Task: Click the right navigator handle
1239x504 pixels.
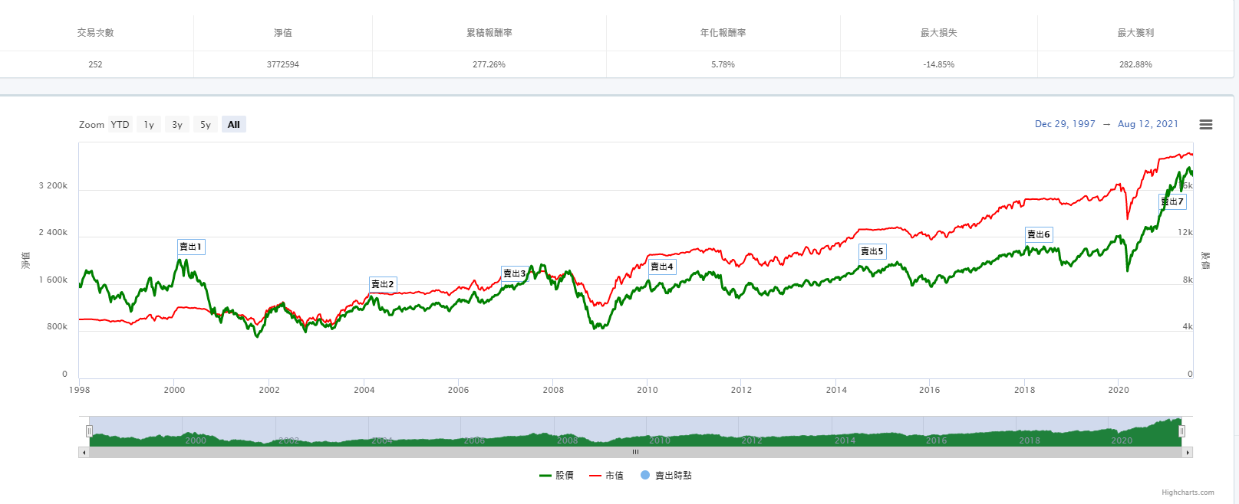Action: (1181, 431)
